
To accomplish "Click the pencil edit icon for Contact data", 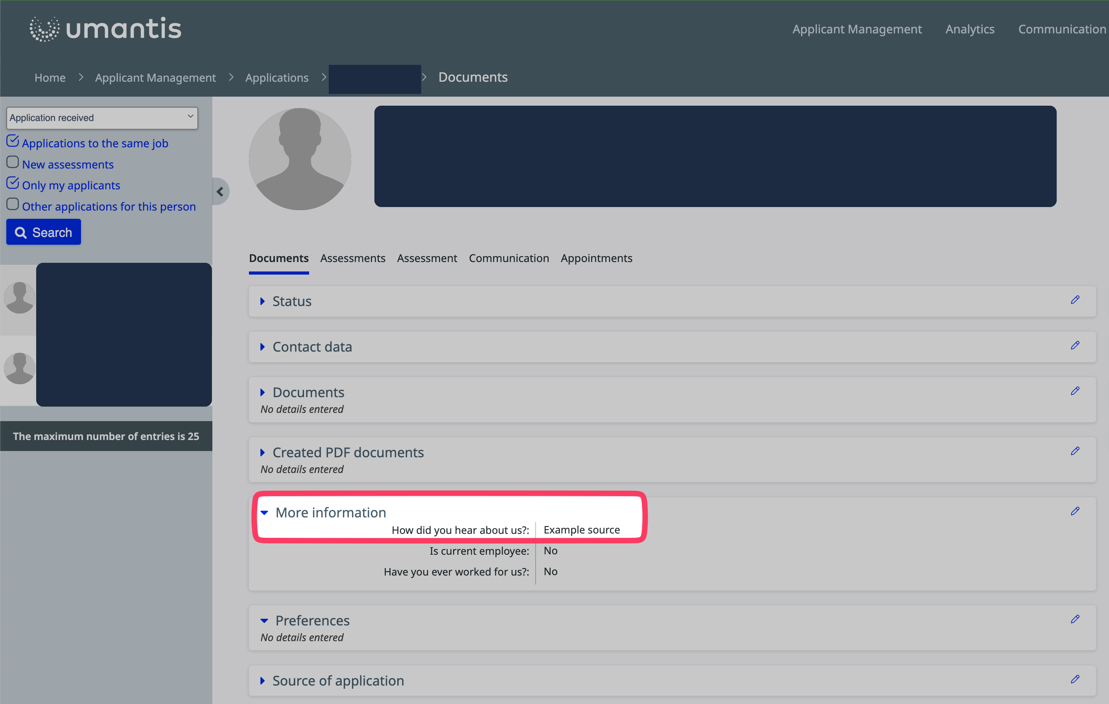I will click(1074, 346).
